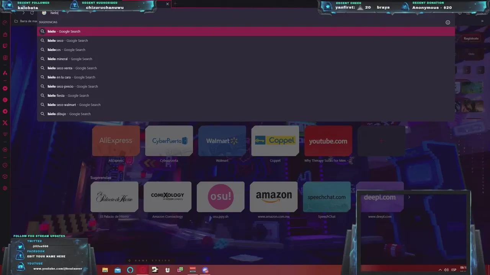Open the Messenger sidebar icon

(5, 88)
